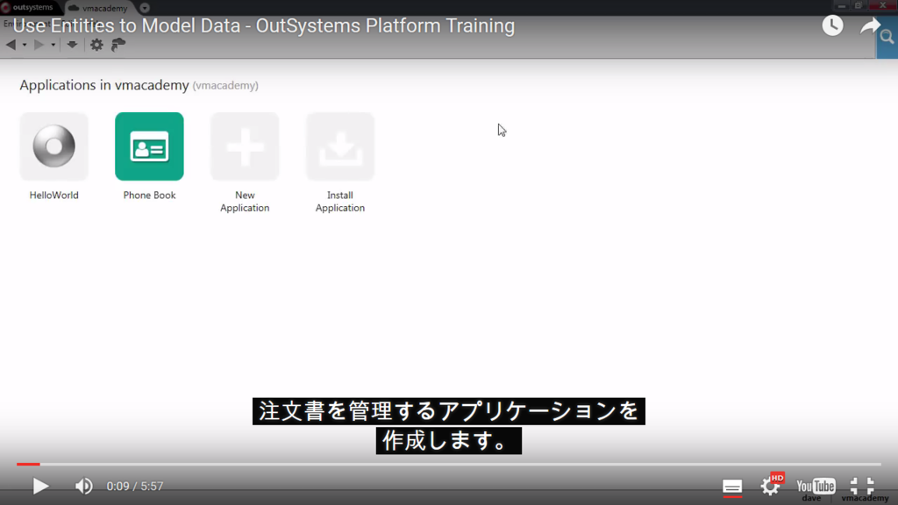Open the tab list dropdown button
The image size is (898, 505).
tap(145, 8)
